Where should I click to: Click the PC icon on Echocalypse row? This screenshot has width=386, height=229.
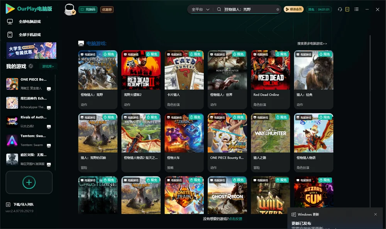(x=49, y=108)
